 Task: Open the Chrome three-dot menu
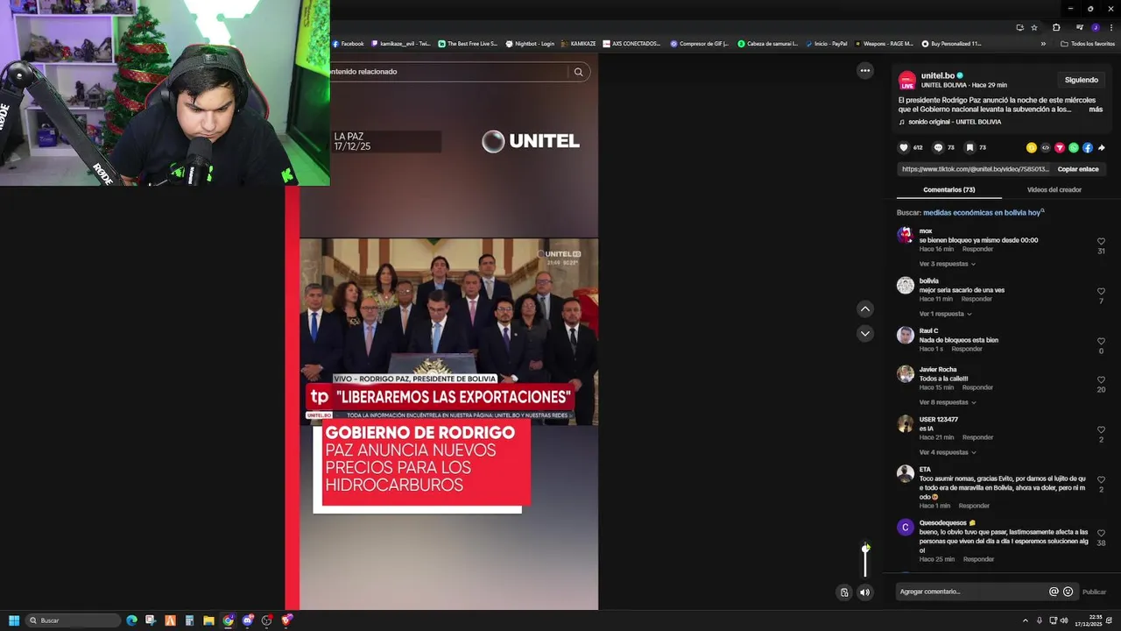[1111, 27]
